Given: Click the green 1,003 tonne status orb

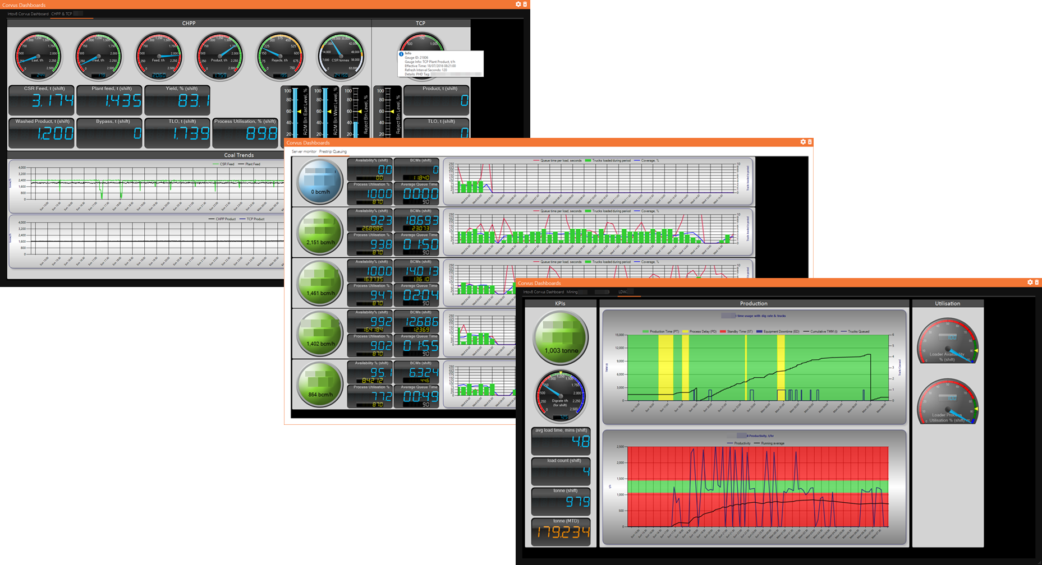Looking at the screenshot, I should tap(561, 338).
